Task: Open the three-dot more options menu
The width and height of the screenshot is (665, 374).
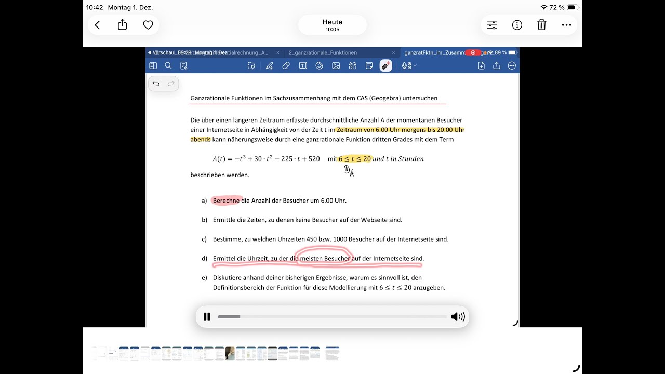Action: click(x=566, y=25)
